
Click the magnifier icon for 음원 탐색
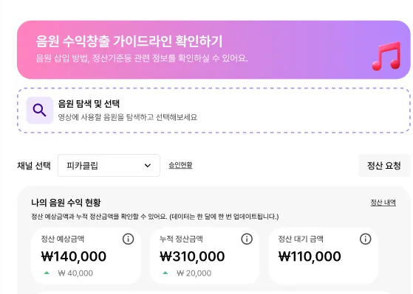(x=39, y=111)
